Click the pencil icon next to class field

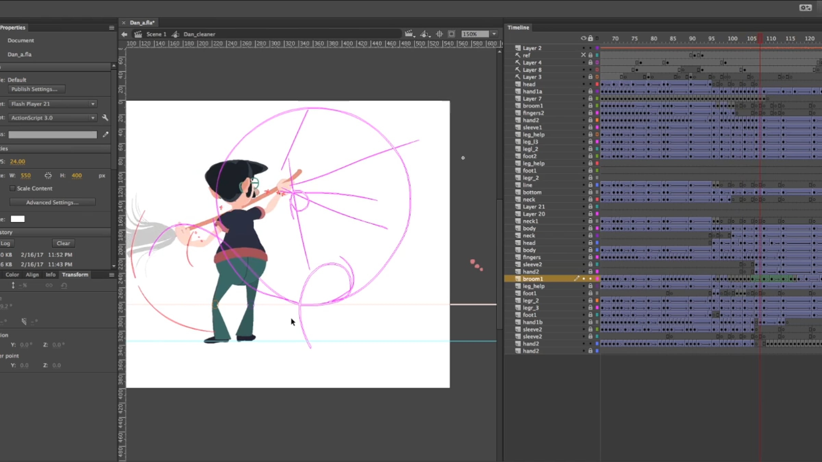coord(105,134)
